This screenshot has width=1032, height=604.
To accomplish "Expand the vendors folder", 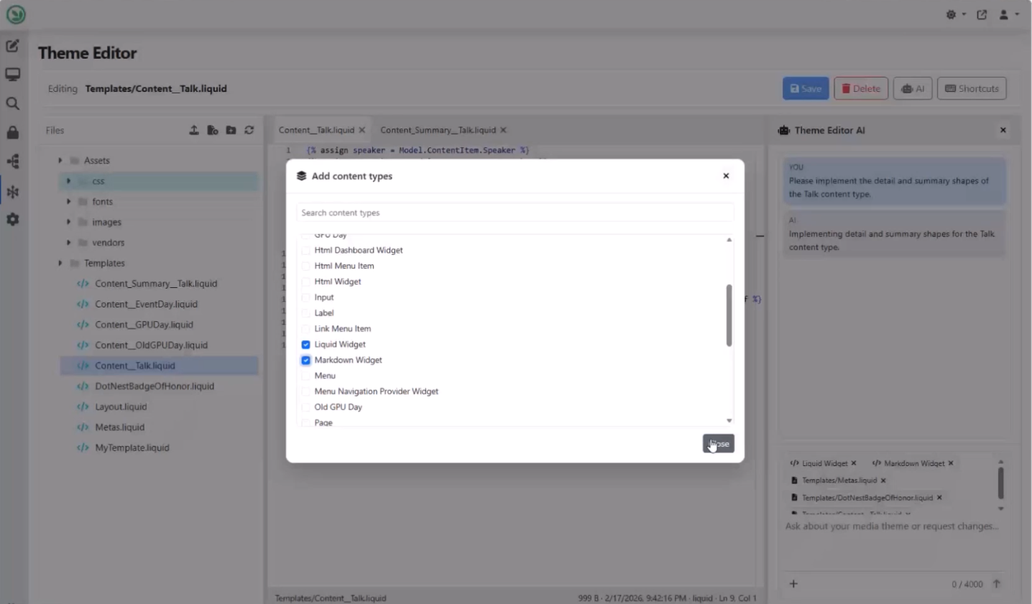I will point(69,243).
